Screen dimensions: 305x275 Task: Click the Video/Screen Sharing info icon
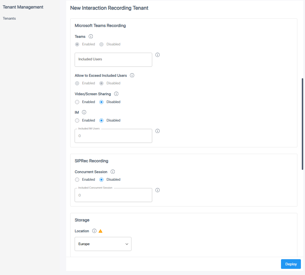(116, 94)
